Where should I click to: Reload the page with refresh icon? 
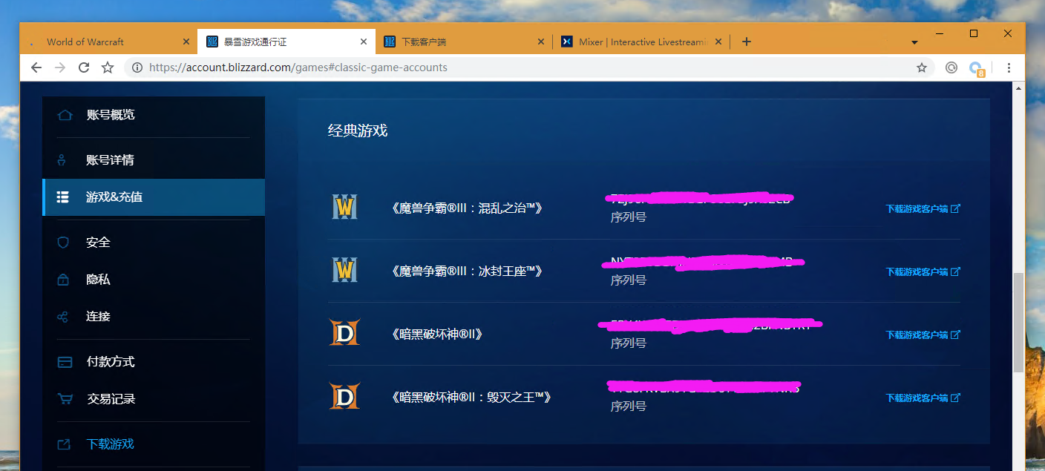[84, 67]
